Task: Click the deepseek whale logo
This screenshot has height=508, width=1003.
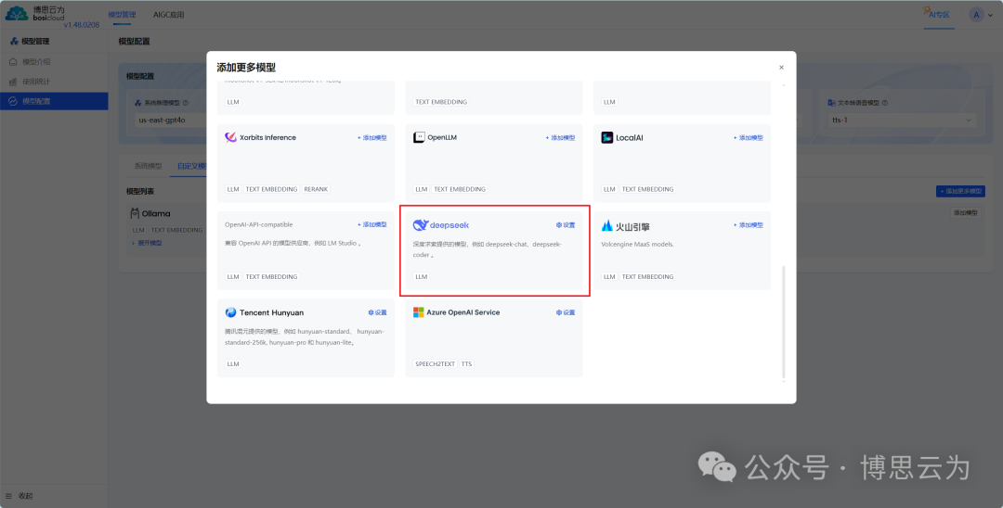Action: pyautogui.click(x=421, y=224)
